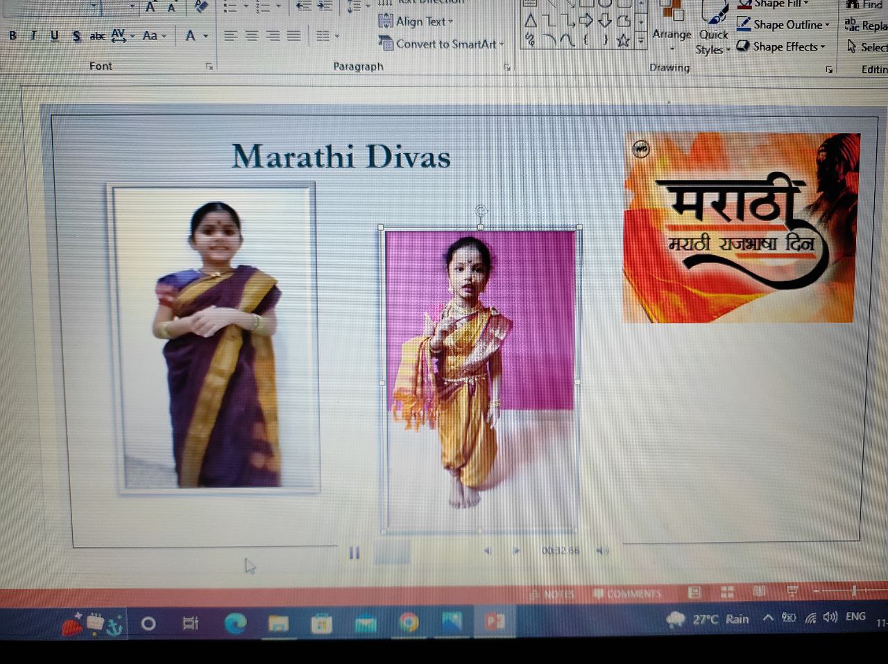
Task: Open the Shape Outline dropdown
Action: pyautogui.click(x=783, y=25)
